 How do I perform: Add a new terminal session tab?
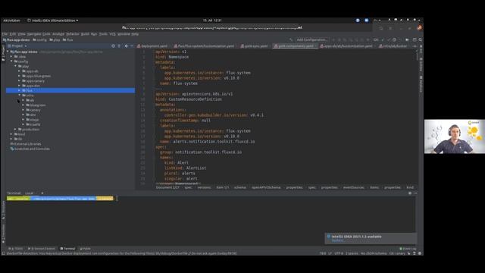[x=42, y=193]
